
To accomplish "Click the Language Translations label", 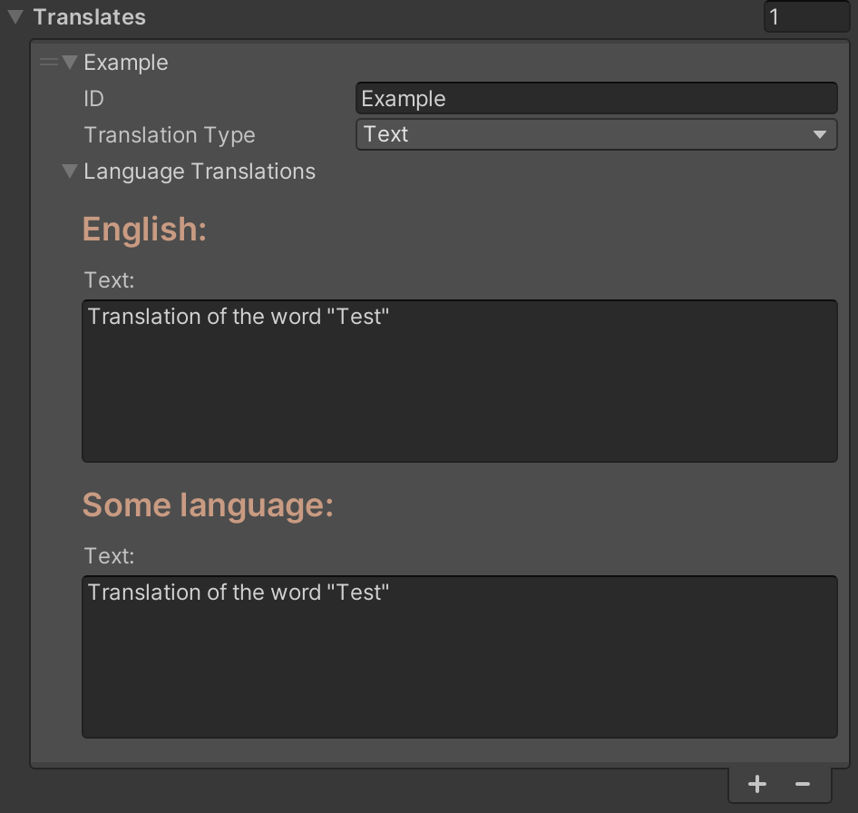I will click(x=200, y=171).
